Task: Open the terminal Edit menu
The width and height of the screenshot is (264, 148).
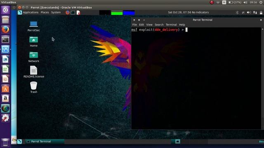Action: pyautogui.click(x=141, y=25)
